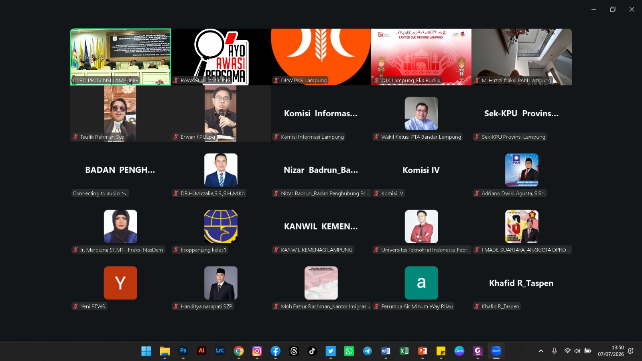Open the clock and date flyout
The image size is (642, 361).
(611, 351)
